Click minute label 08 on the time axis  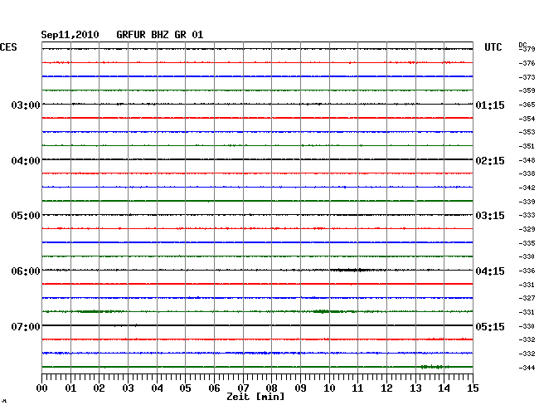tap(271, 388)
